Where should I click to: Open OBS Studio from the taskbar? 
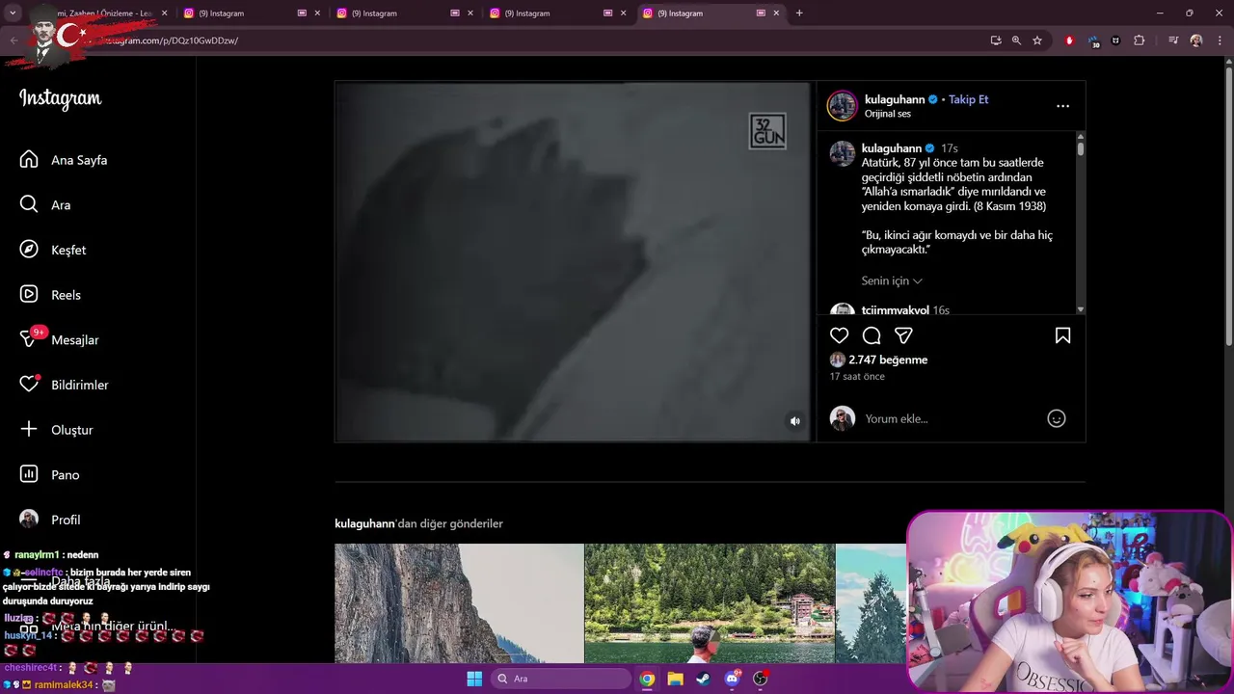coord(761,679)
